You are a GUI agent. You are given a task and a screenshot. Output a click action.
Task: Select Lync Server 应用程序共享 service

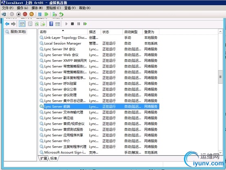point(99,135)
